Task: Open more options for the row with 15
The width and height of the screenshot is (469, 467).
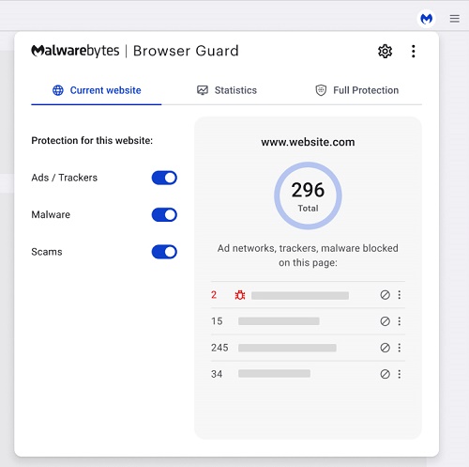Action: (x=400, y=321)
